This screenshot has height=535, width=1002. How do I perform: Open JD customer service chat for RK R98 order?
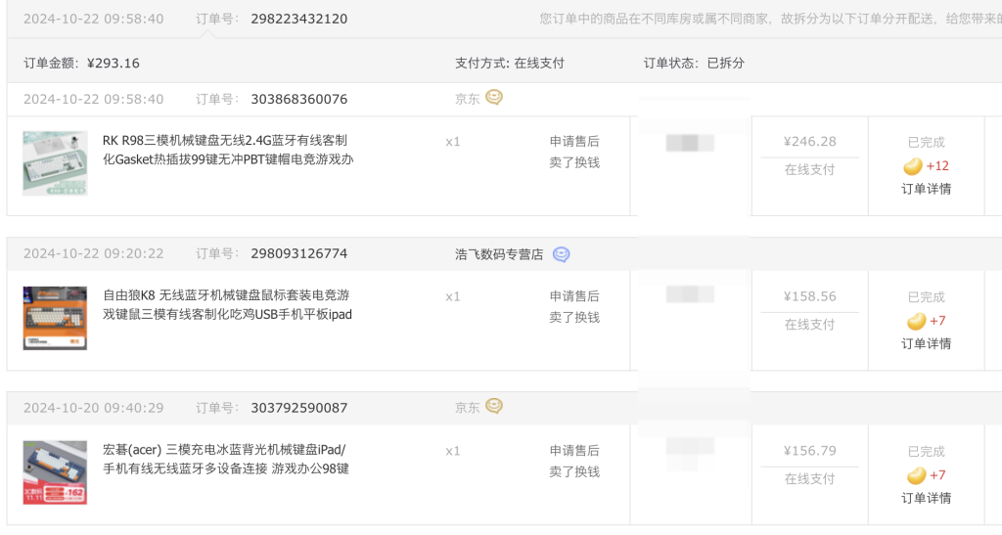[x=494, y=98]
